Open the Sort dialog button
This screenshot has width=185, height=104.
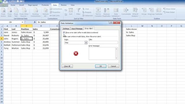(71, 12)
